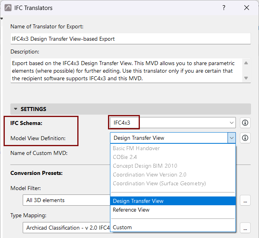Click the Model Filter label

(x=26, y=188)
